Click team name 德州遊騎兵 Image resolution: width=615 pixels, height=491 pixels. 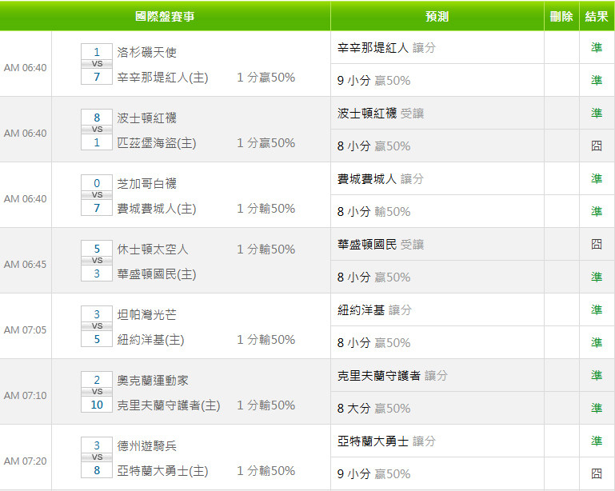click(x=146, y=445)
